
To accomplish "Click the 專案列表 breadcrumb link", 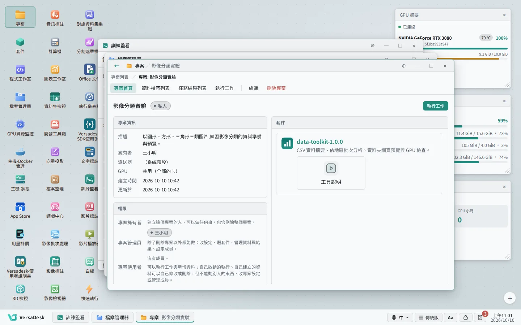I will coord(120,77).
